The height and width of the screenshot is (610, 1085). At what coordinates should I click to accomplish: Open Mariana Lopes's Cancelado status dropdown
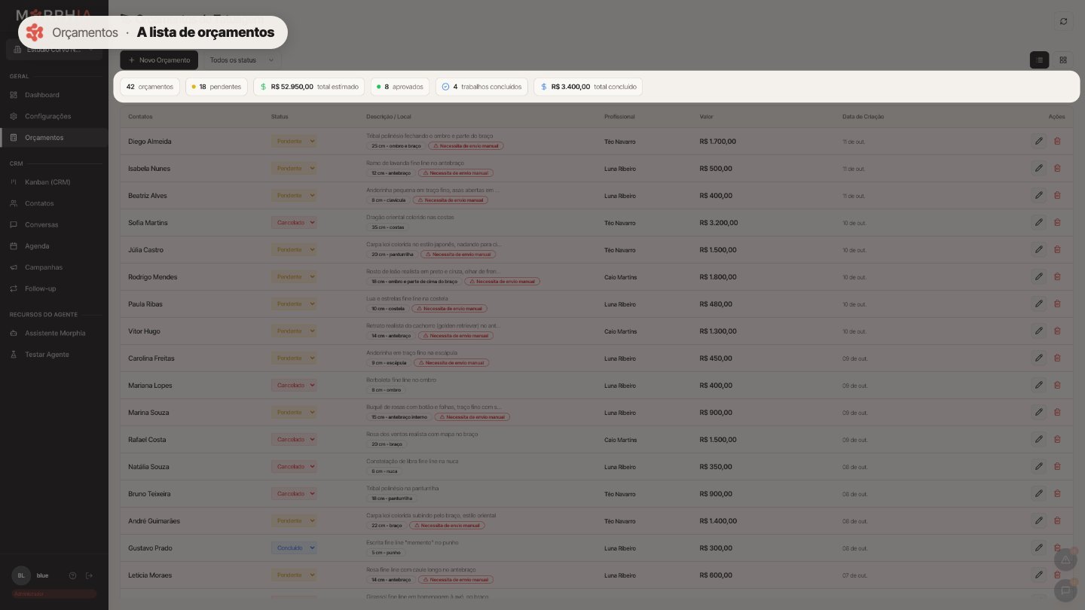coord(294,385)
